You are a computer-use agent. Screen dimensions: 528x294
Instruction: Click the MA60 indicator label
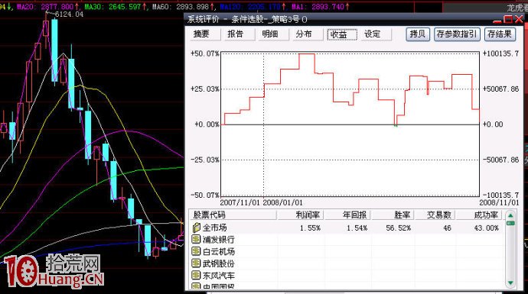click(x=184, y=6)
